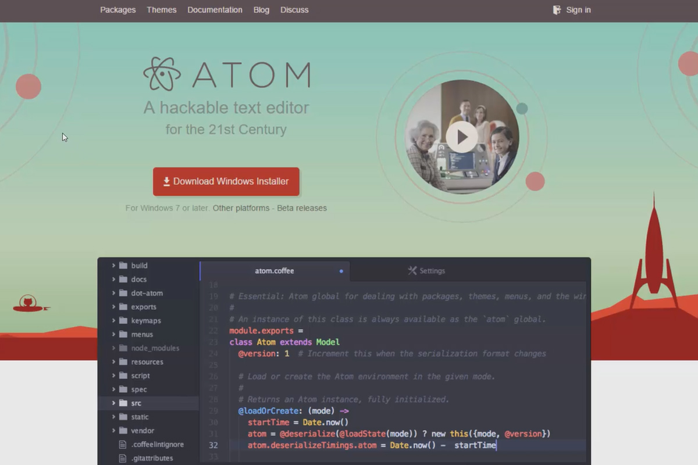Select the static folder name
The image size is (698, 465).
point(140,417)
